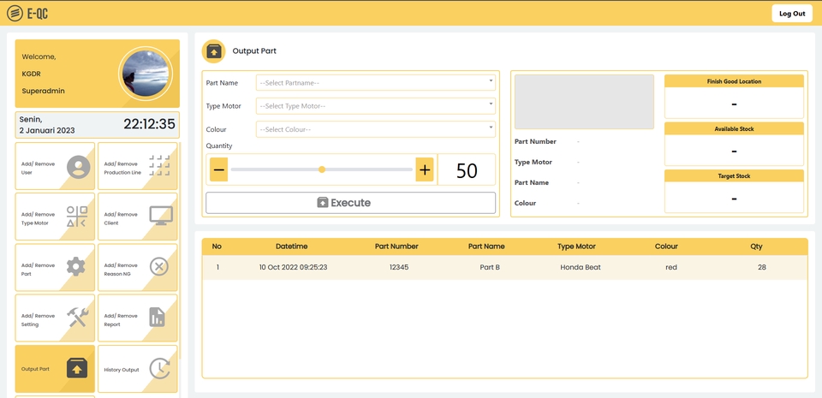This screenshot has width=822, height=398.
Task: Open the Part Name dropdown
Action: pyautogui.click(x=375, y=83)
